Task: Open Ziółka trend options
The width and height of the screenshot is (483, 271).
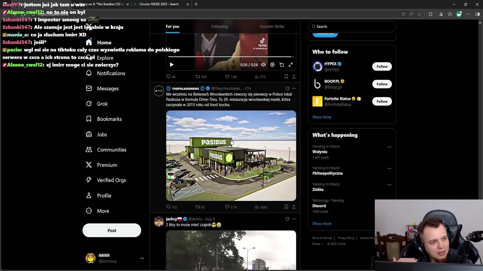Action: 389,184
